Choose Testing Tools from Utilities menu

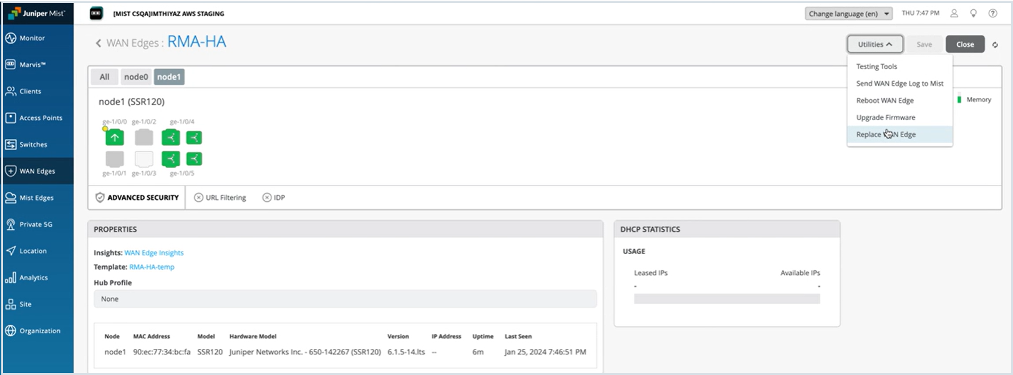899,67
